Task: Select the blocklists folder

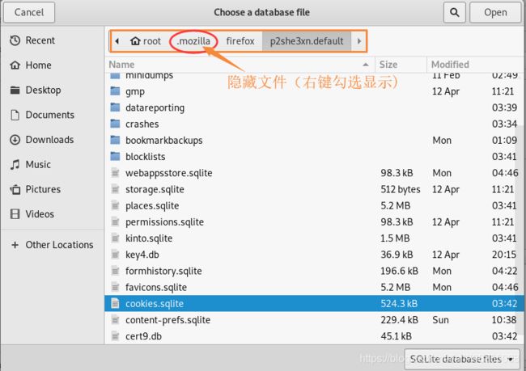Action: 312,157
